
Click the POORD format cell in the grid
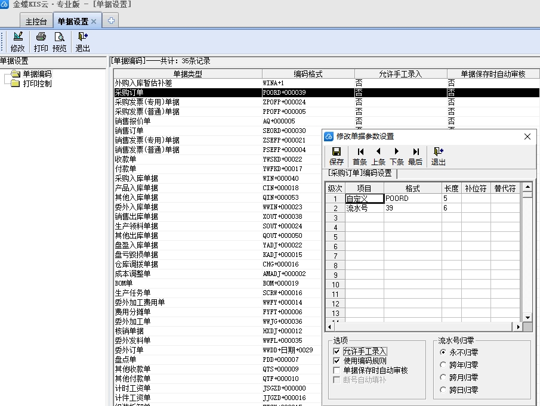[413, 199]
